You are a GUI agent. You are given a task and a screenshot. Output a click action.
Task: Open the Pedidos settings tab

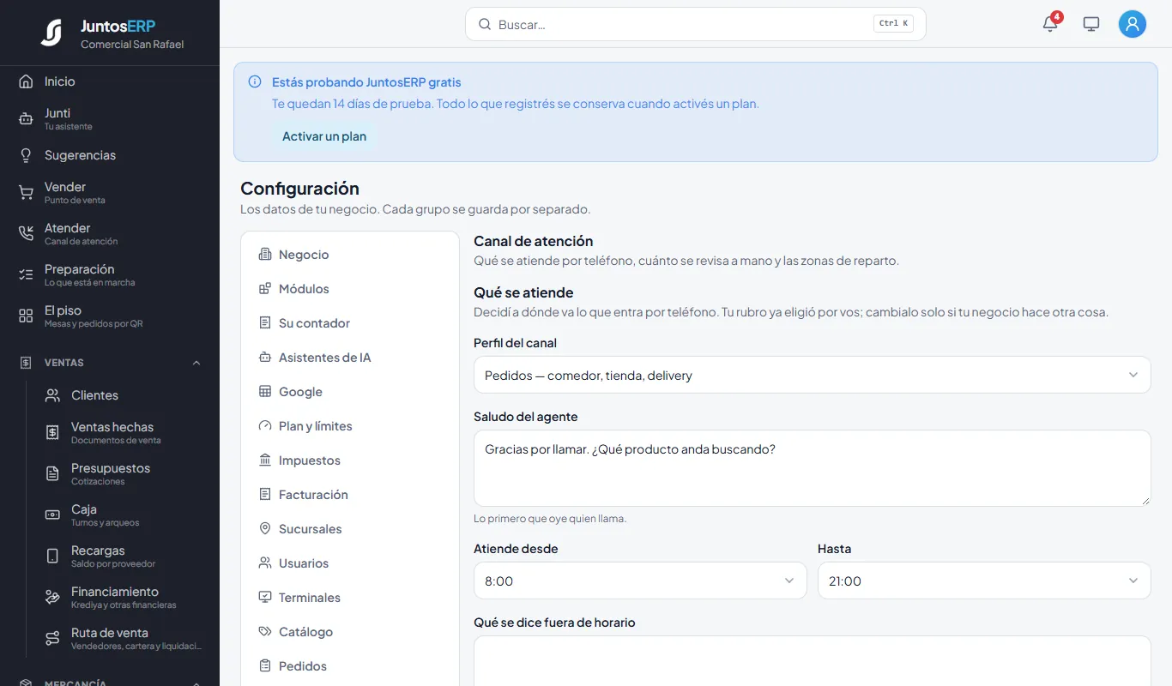point(350,666)
